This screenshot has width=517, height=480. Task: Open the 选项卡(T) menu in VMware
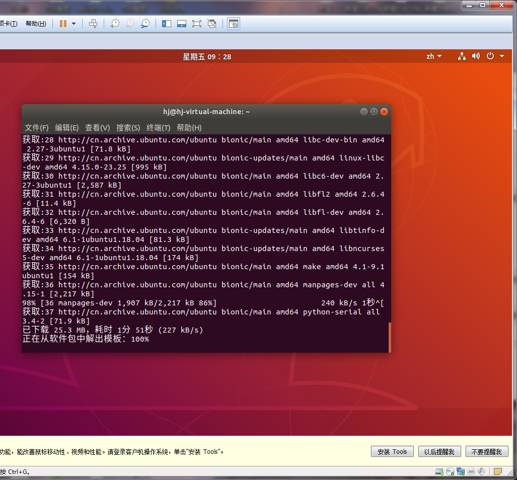click(x=9, y=24)
